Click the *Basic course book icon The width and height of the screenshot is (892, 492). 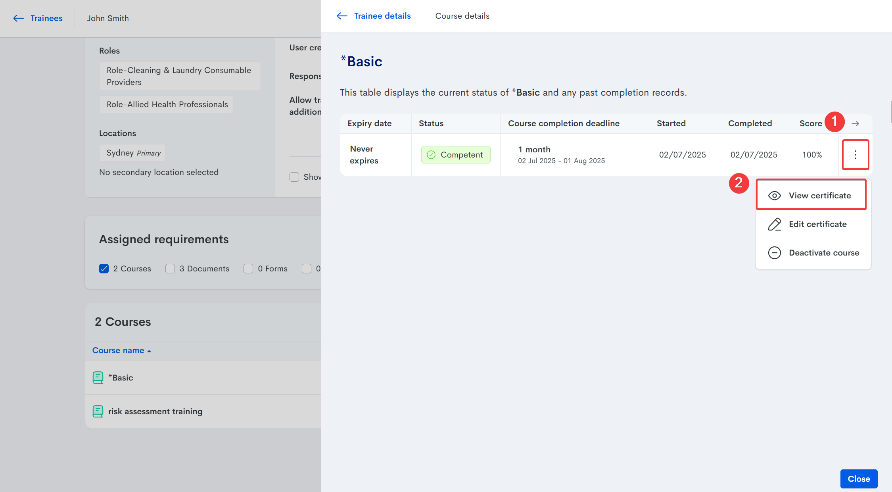tap(98, 377)
